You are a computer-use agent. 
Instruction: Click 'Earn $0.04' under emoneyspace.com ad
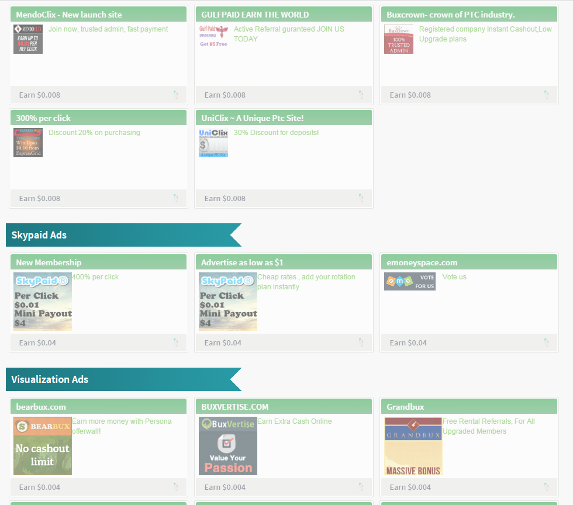click(408, 343)
